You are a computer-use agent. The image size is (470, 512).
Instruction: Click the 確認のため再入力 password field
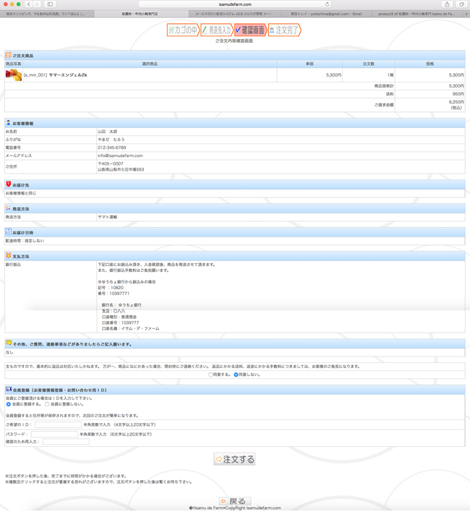click(x=66, y=441)
